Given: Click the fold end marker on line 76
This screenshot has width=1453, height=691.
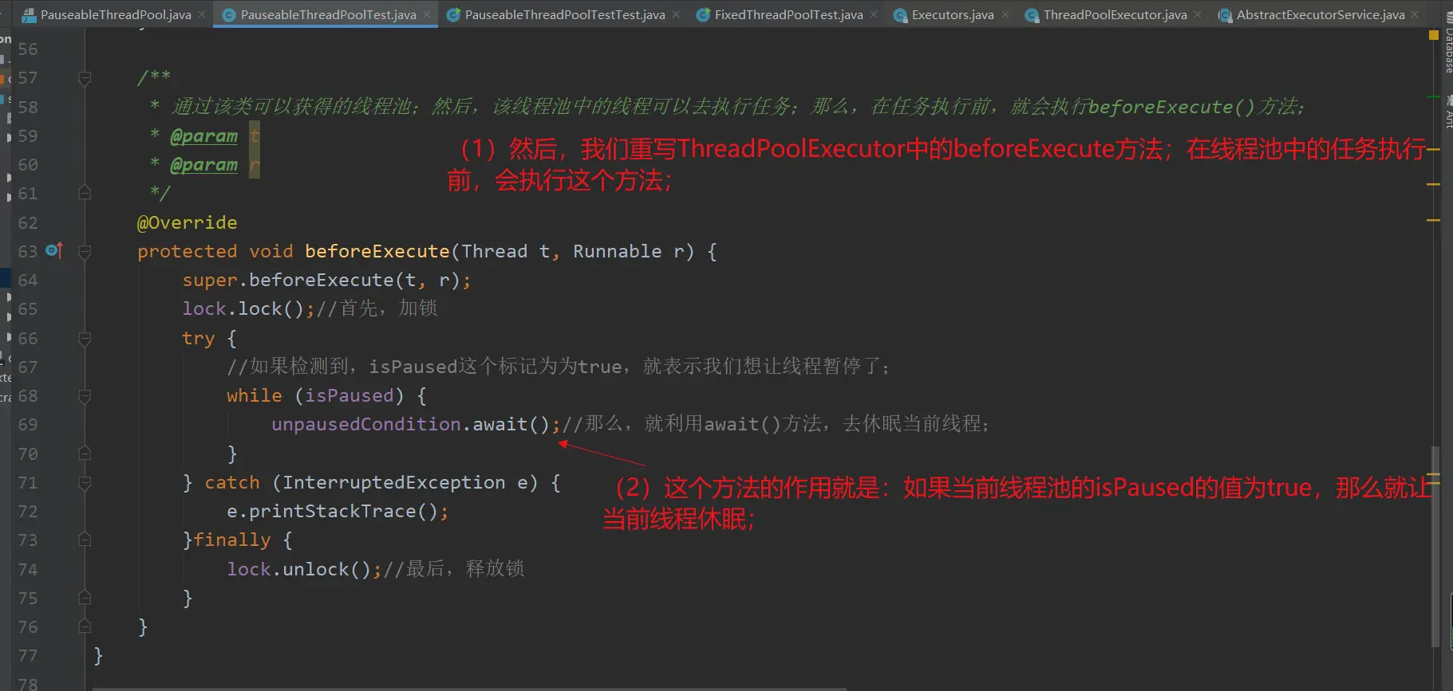Looking at the screenshot, I should pyautogui.click(x=85, y=627).
